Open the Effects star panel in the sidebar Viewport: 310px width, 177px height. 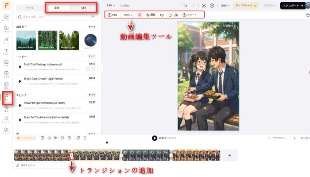6,119
